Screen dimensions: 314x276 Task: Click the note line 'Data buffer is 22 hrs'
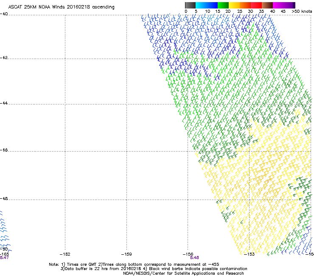(154, 269)
